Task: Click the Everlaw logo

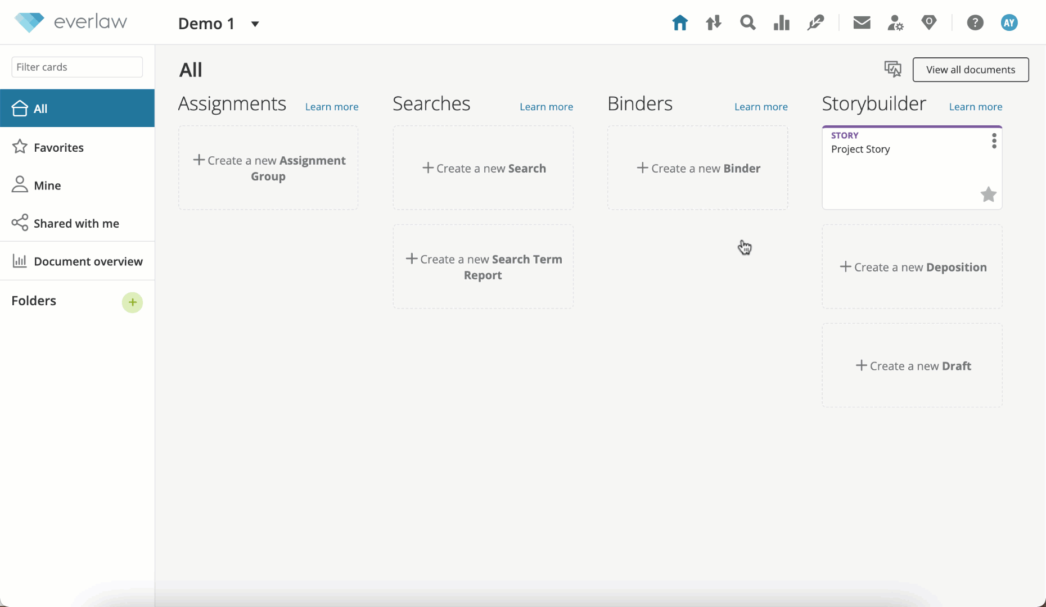Action: tap(71, 22)
